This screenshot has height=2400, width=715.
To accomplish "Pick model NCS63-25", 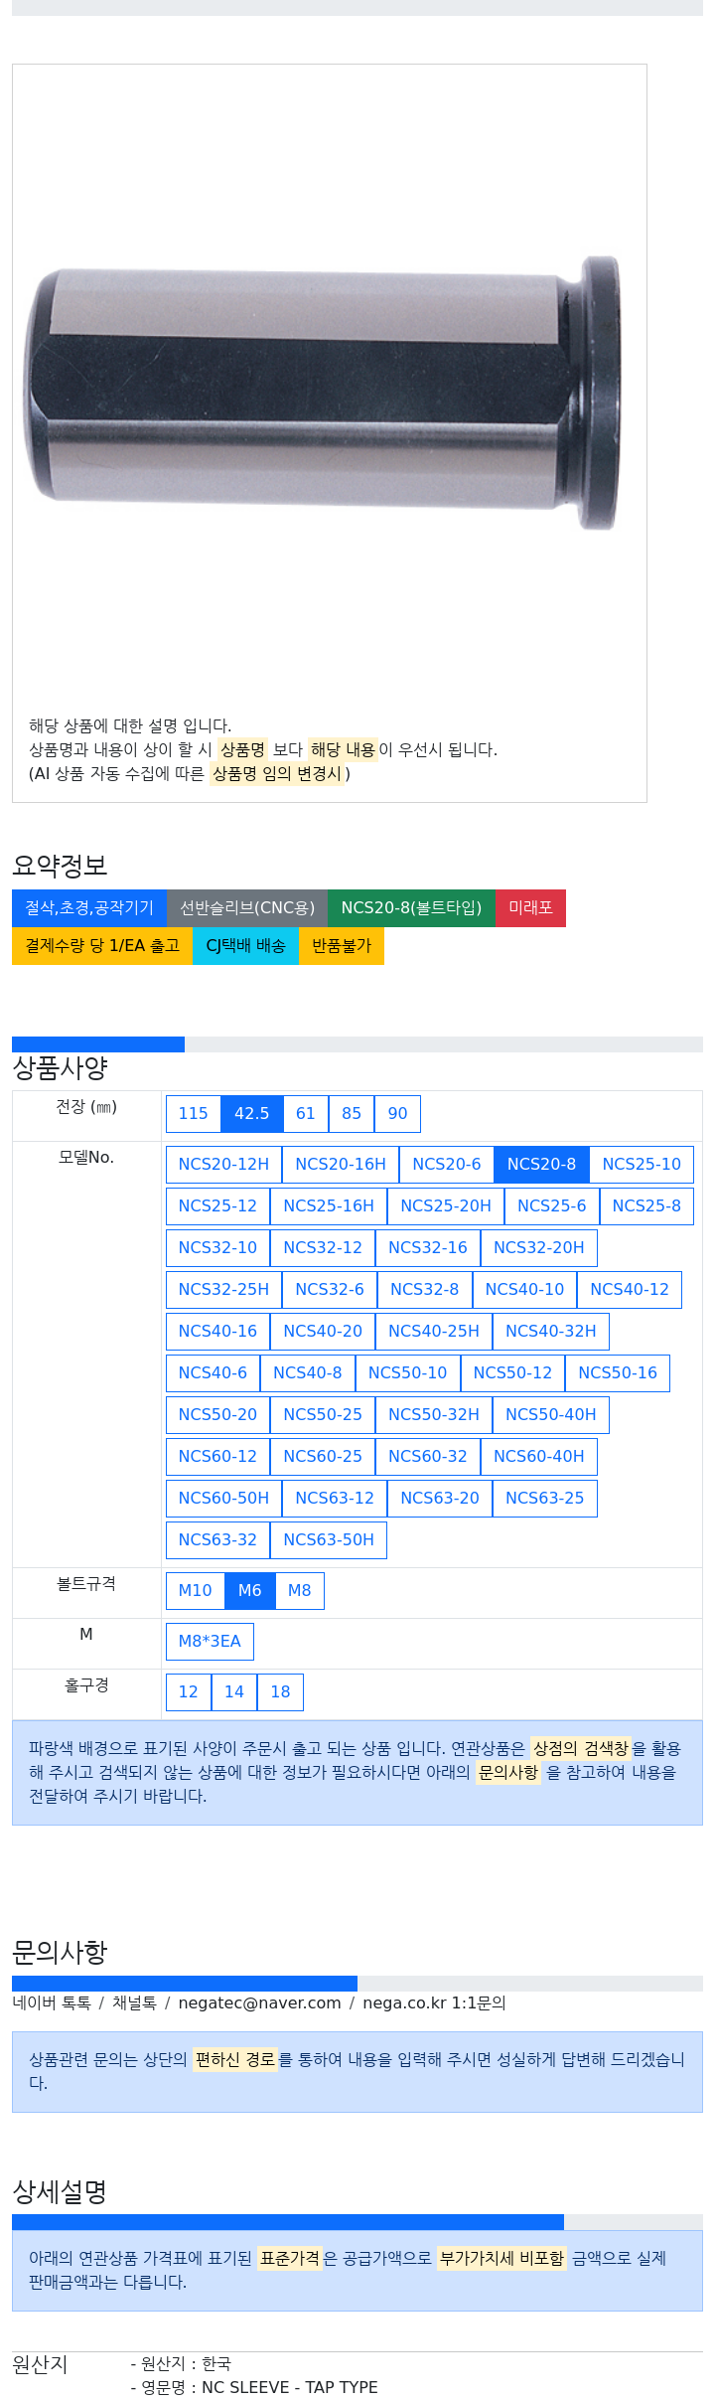I will click(x=545, y=1499).
